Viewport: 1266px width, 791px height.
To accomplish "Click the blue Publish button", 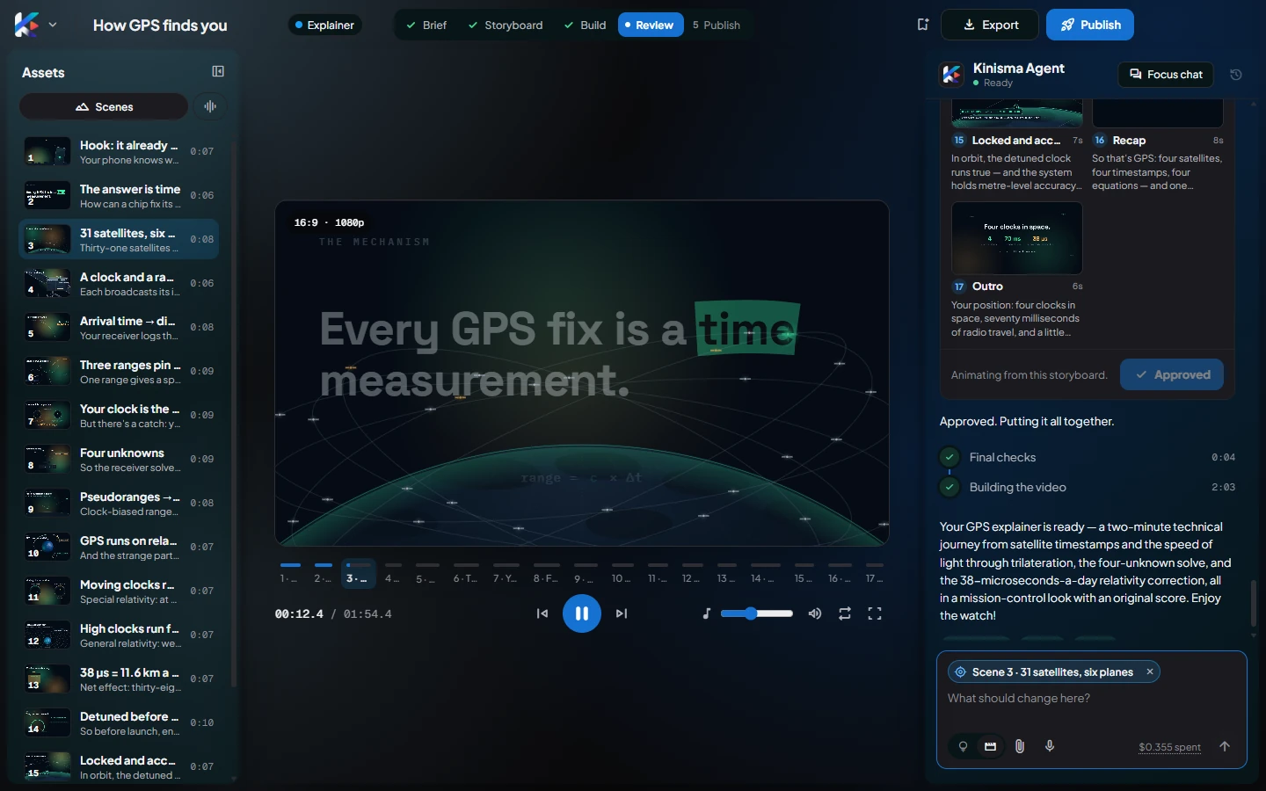I will coord(1090,25).
